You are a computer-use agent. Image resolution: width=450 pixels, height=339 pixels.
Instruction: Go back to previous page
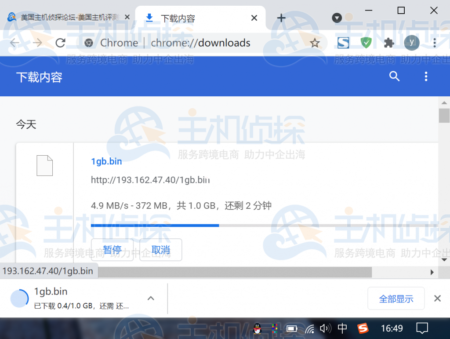(x=15, y=43)
